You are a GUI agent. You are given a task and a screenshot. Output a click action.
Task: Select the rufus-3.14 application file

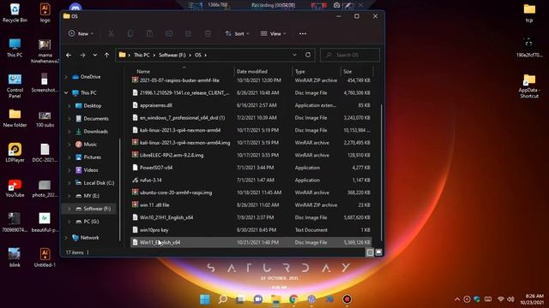[251, 181]
